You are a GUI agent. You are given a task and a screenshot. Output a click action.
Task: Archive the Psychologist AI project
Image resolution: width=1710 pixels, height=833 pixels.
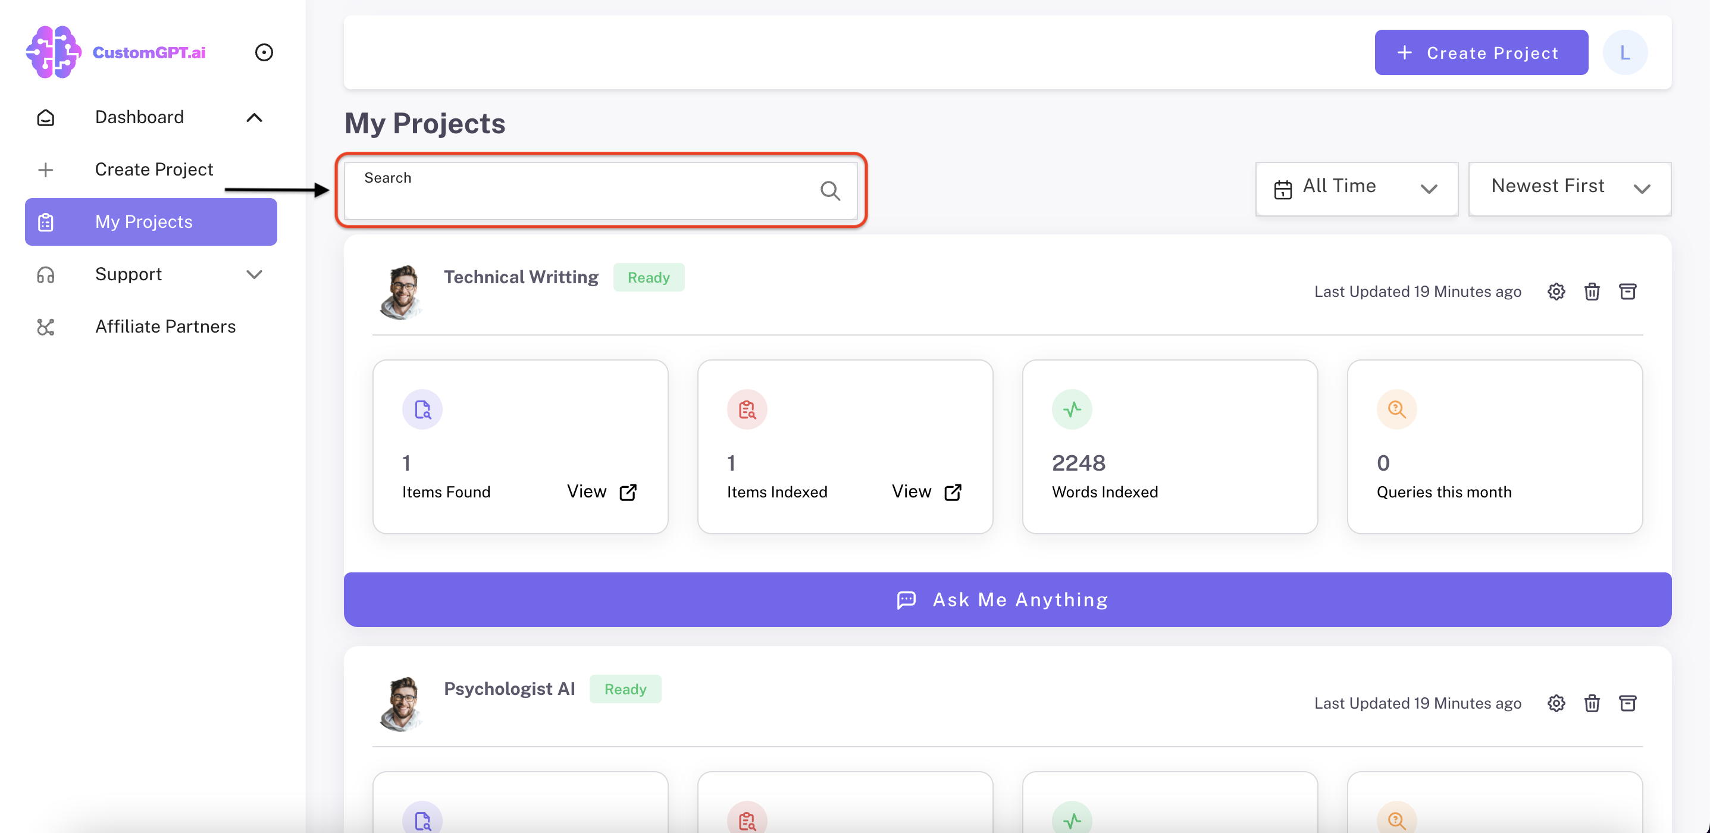1628,703
